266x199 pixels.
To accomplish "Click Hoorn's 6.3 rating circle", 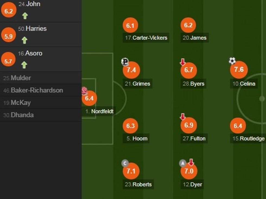I will click(131, 126).
